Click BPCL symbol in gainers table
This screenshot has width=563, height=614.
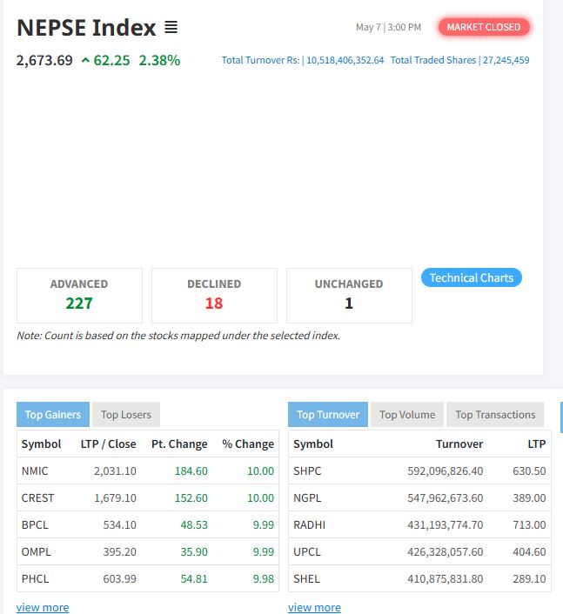coord(35,524)
